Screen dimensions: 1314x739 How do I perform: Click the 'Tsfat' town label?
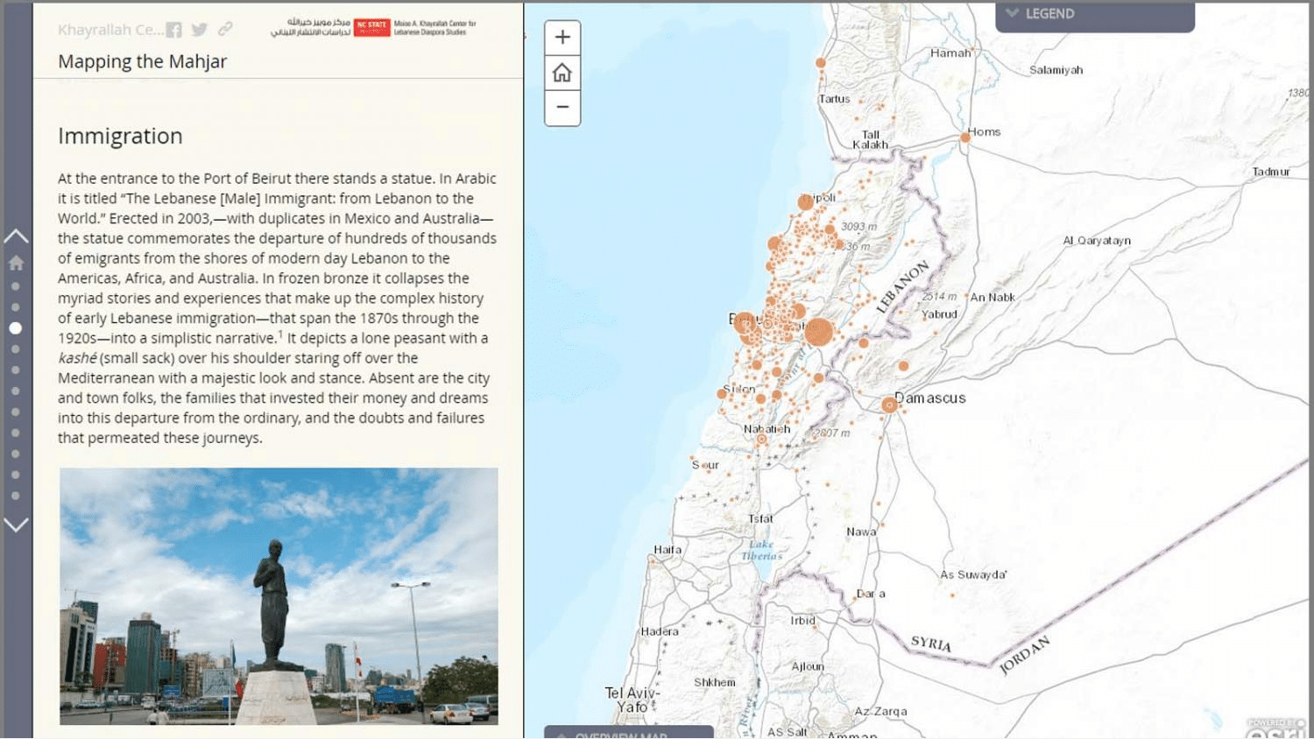tap(760, 519)
